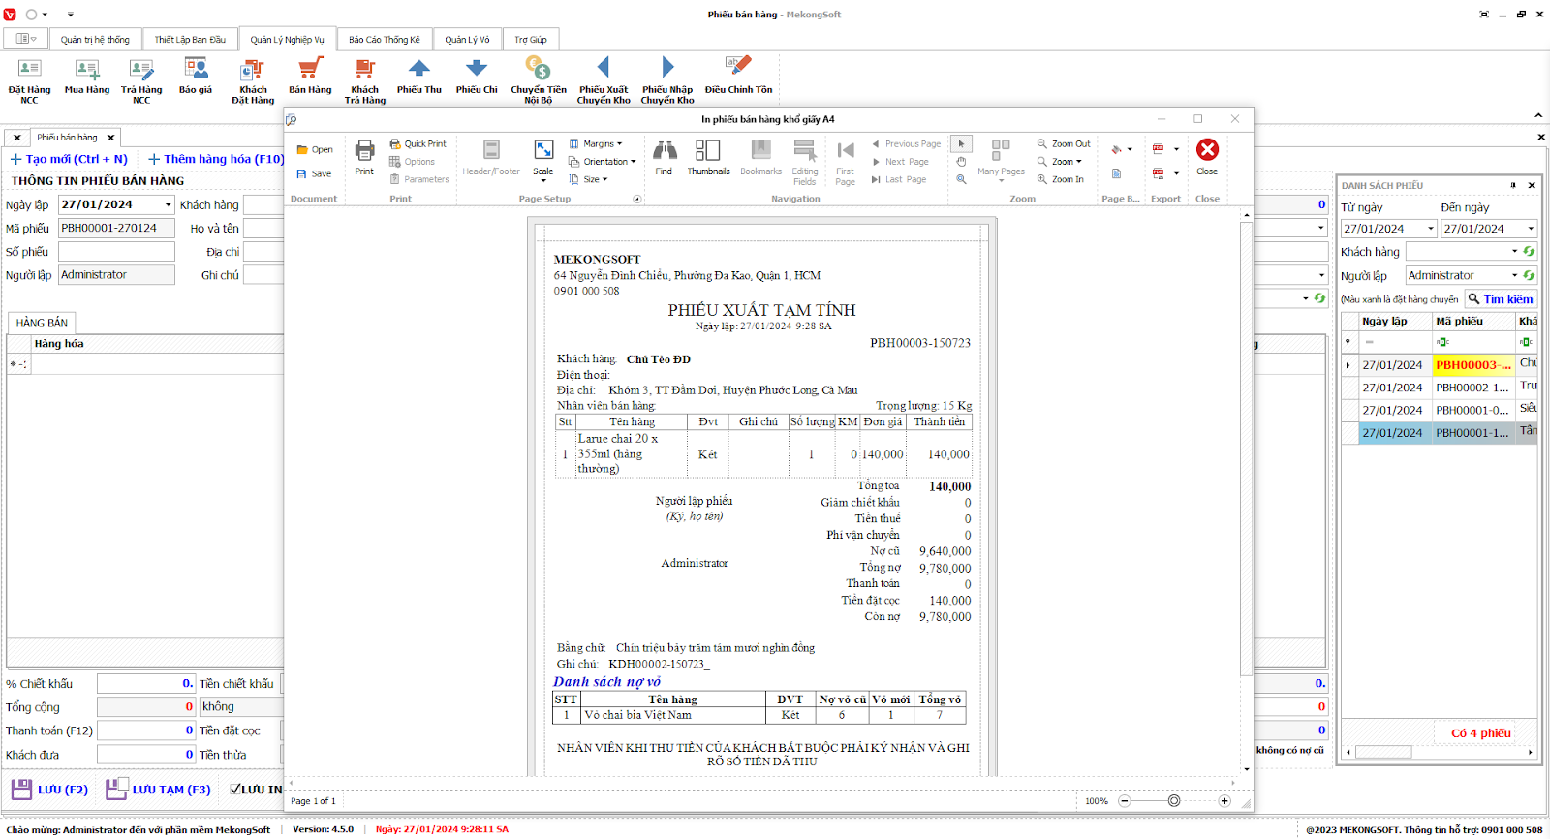Open the Bán Hàng module icon
The width and height of the screenshot is (1550, 839).
[x=310, y=77]
